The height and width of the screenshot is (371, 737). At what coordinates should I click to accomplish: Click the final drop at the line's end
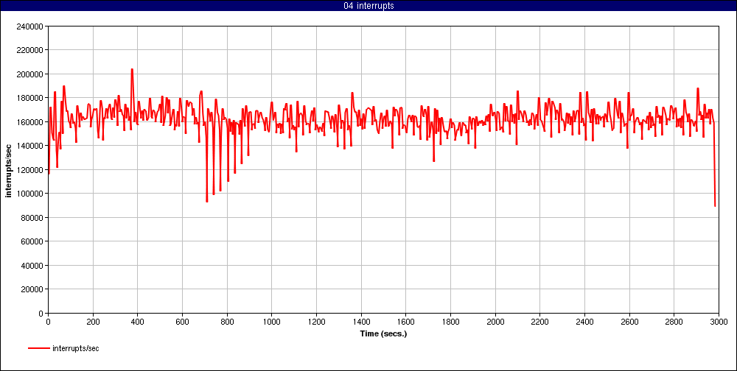[715, 205]
